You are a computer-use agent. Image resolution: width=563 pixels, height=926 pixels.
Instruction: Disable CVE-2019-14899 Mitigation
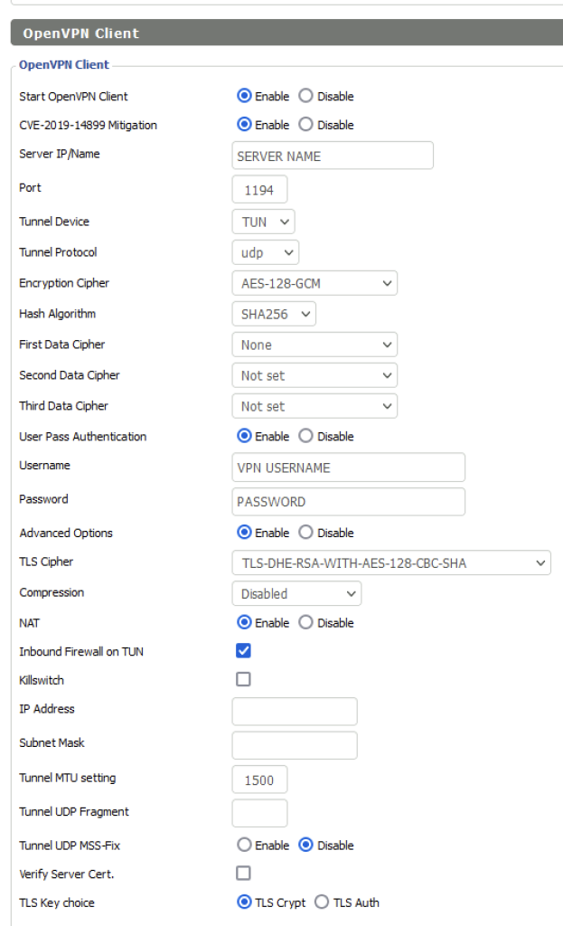click(x=306, y=124)
